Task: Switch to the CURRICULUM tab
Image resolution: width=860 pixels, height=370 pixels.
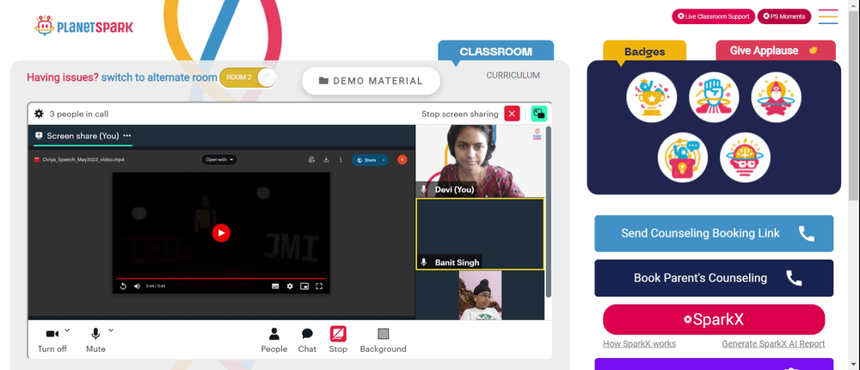Action: click(x=513, y=75)
